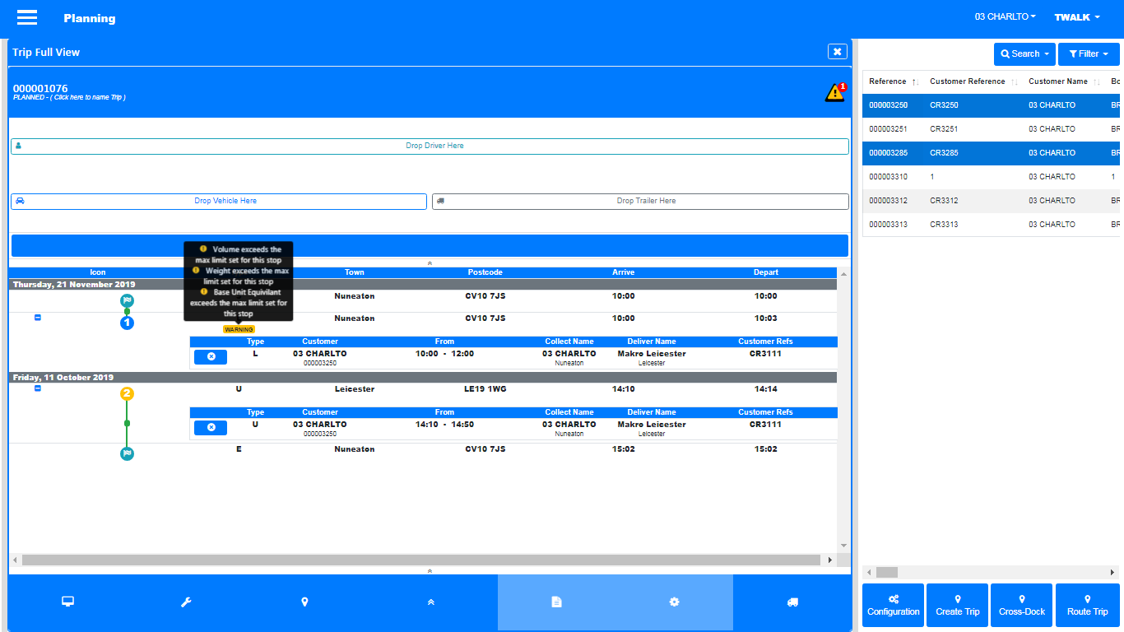Sort by Customer Name column
The height and width of the screenshot is (632, 1124).
(x=1064, y=81)
